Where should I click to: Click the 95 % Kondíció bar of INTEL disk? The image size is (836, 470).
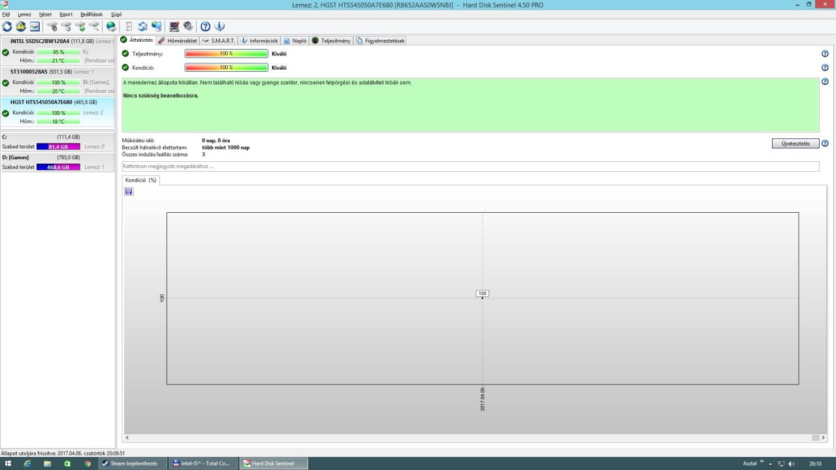pyautogui.click(x=59, y=52)
